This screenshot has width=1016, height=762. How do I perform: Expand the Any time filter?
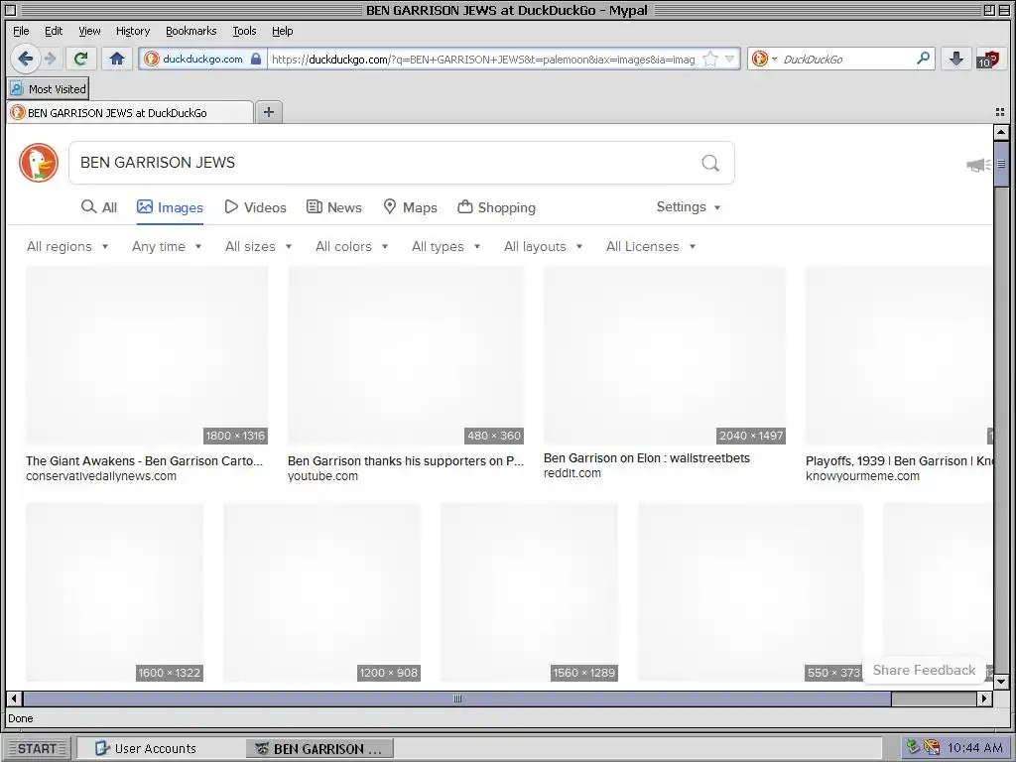(x=167, y=246)
